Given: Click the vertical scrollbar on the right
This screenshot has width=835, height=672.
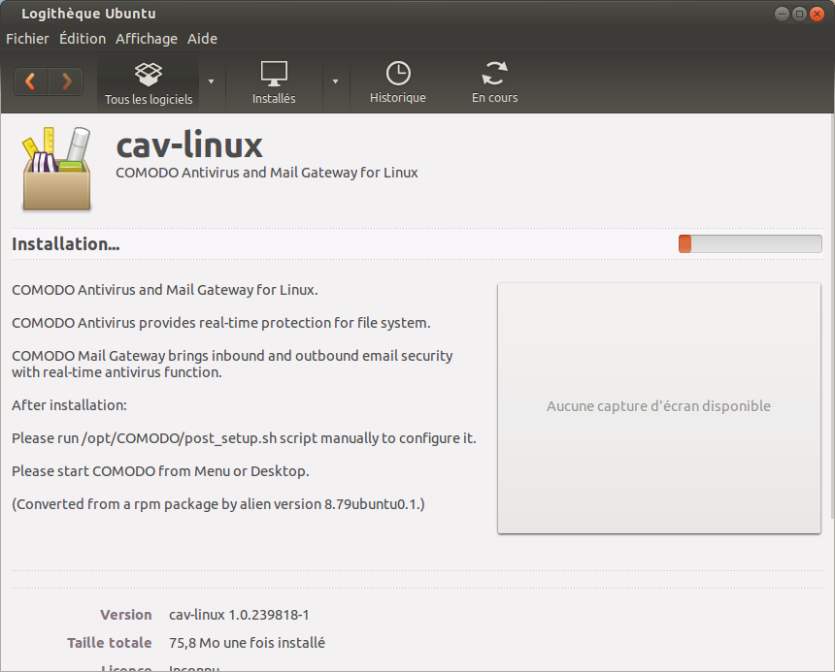Looking at the screenshot, I should point(831,316).
